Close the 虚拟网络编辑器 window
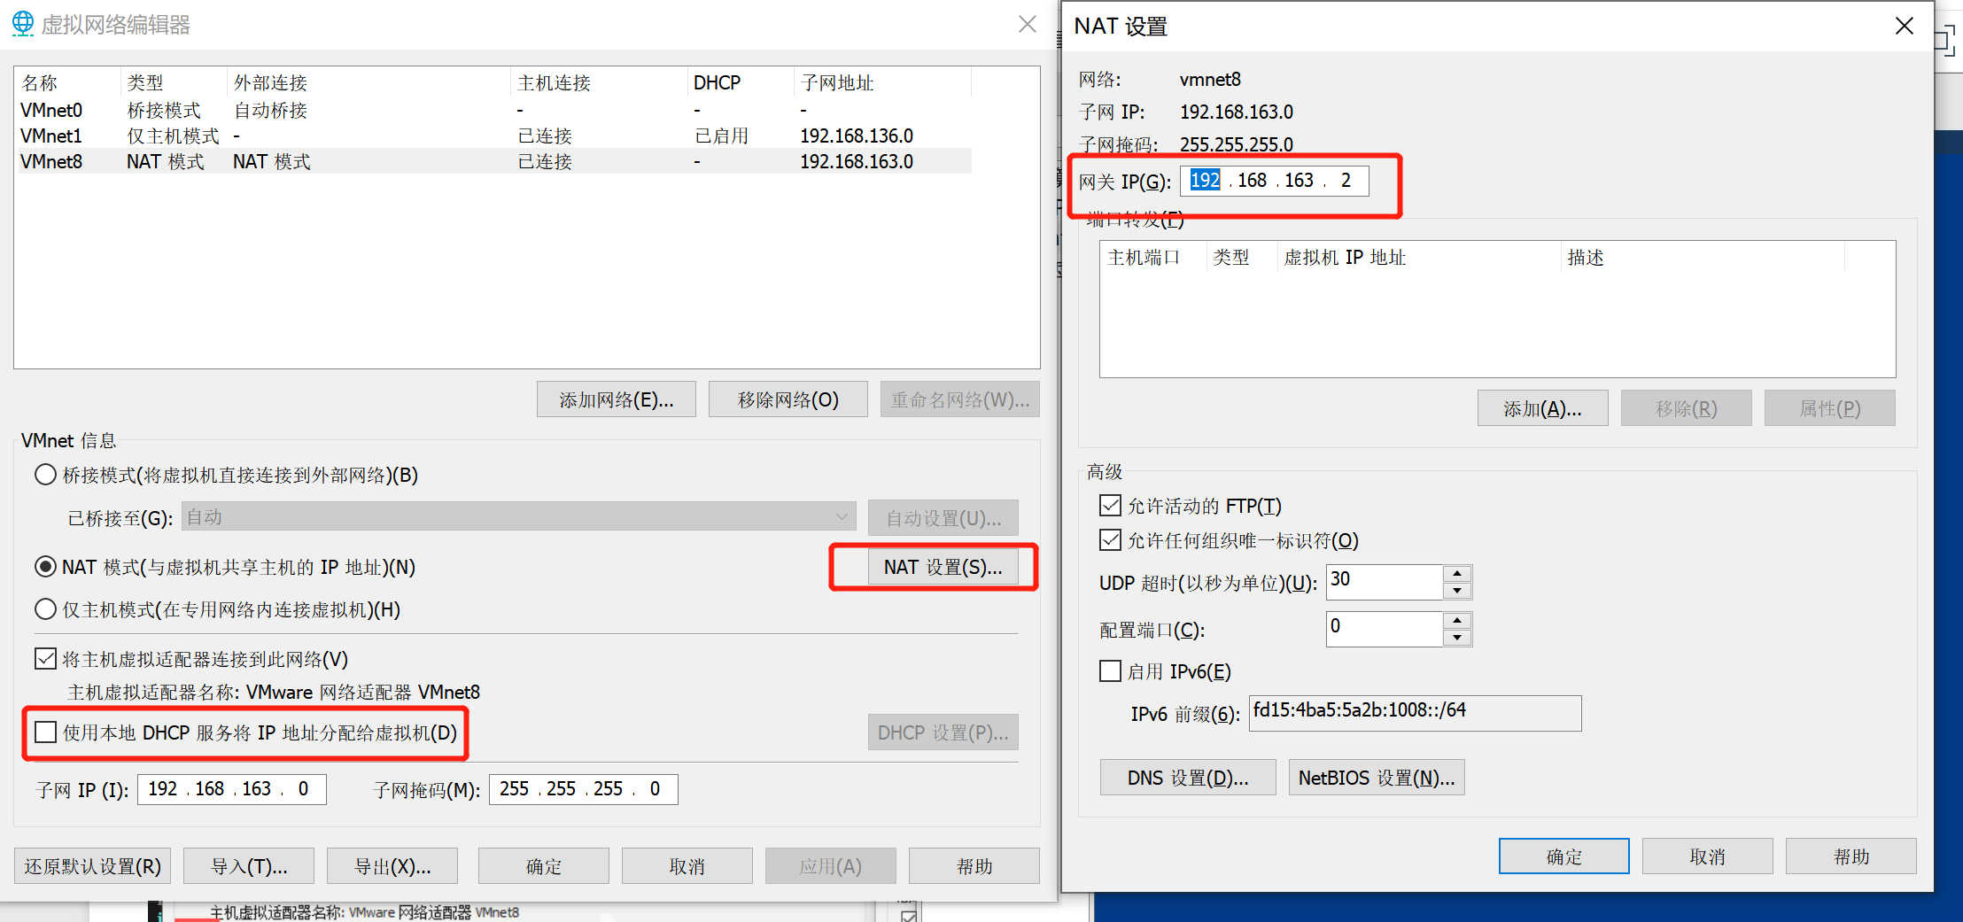Image resolution: width=1963 pixels, height=922 pixels. tap(1027, 24)
